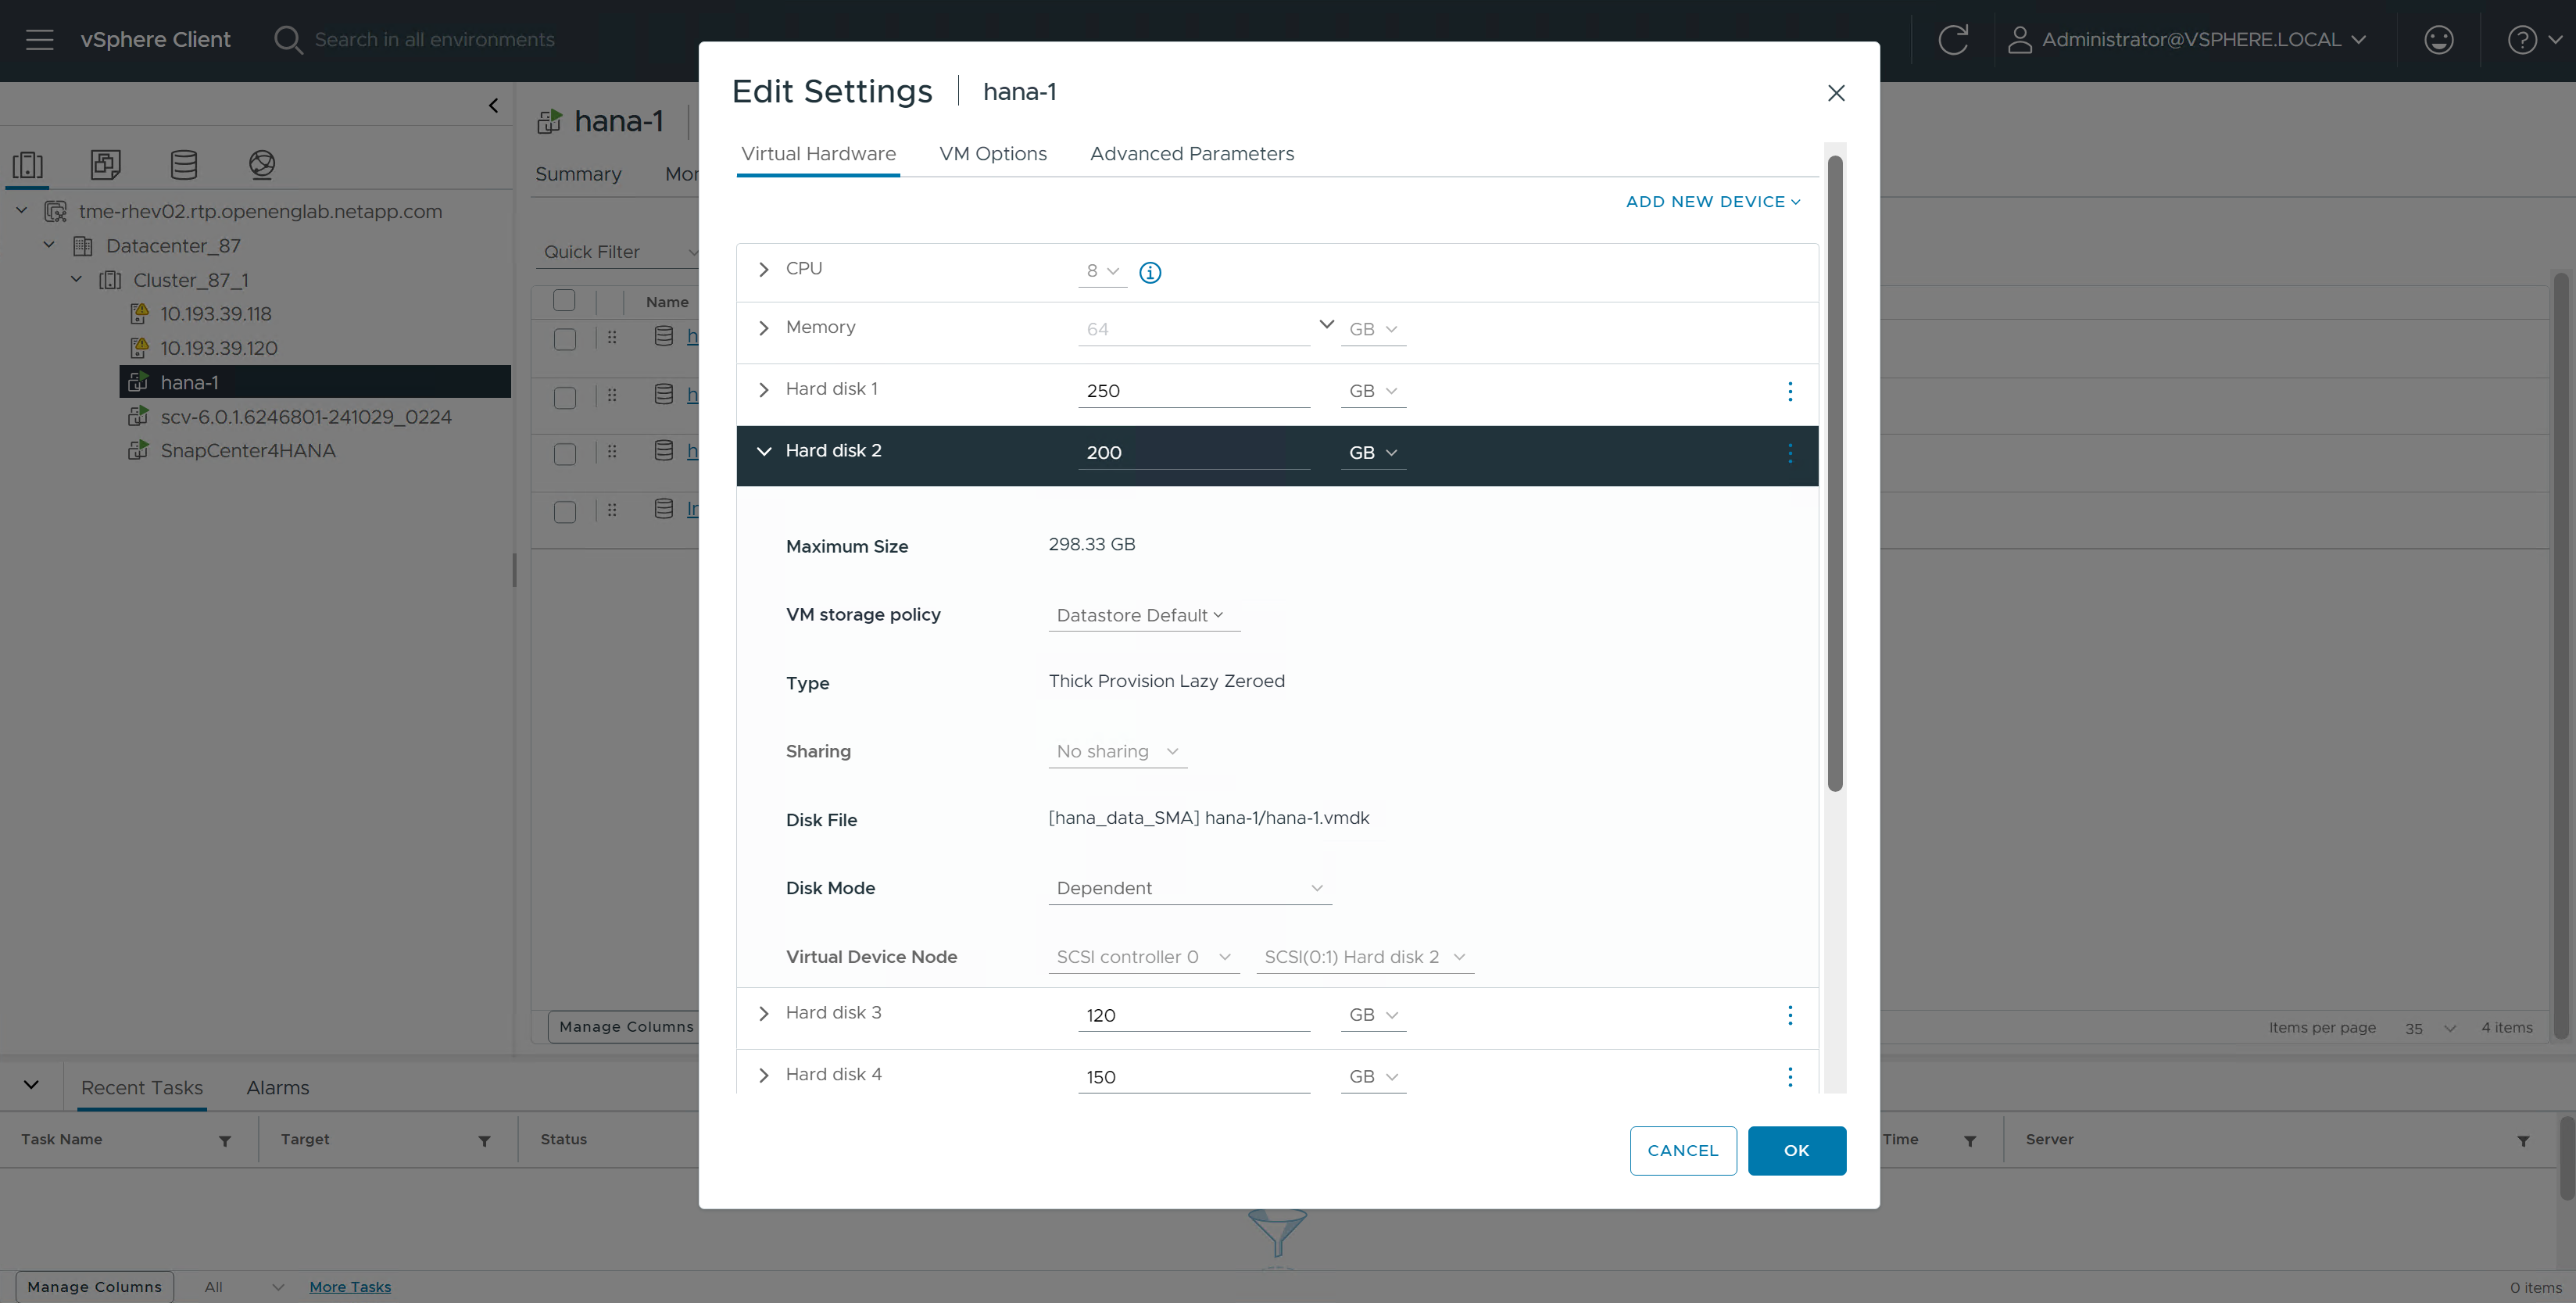
Task: Open the Advanced Parameters tab
Action: click(x=1191, y=154)
